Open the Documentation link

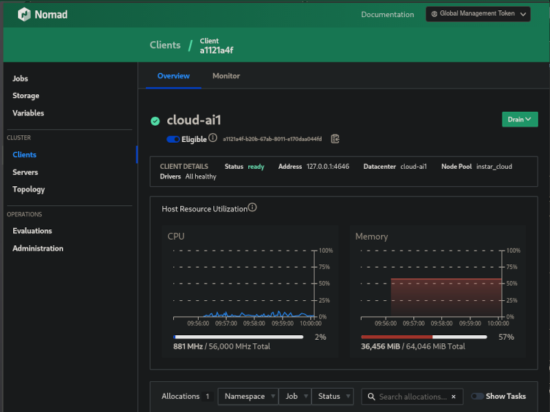tap(388, 14)
